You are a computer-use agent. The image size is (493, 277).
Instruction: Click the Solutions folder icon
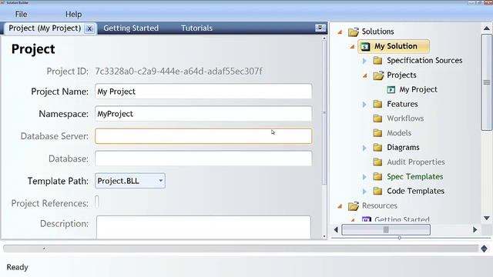coord(354,32)
